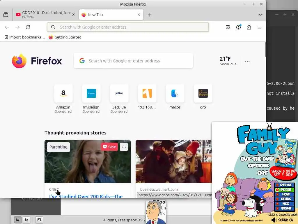Save the CNBC story to Pocket

(x=109, y=147)
